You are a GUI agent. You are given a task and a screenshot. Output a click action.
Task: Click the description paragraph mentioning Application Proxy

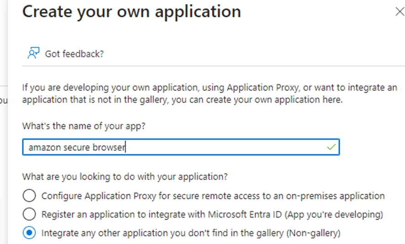click(209, 94)
